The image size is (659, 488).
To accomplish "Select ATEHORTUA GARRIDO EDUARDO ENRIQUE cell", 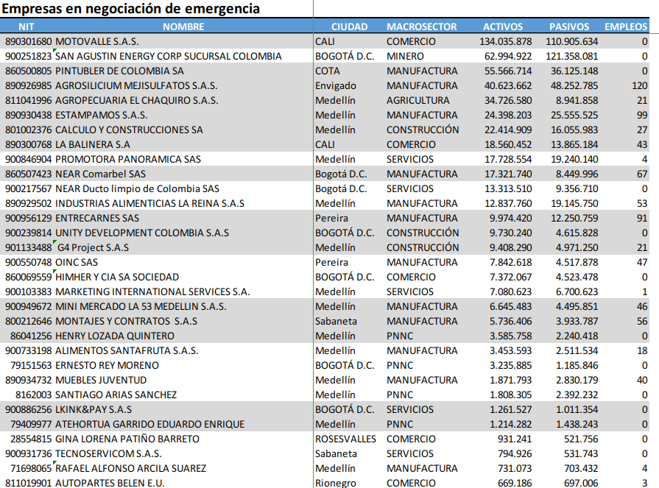I will (x=150, y=424).
